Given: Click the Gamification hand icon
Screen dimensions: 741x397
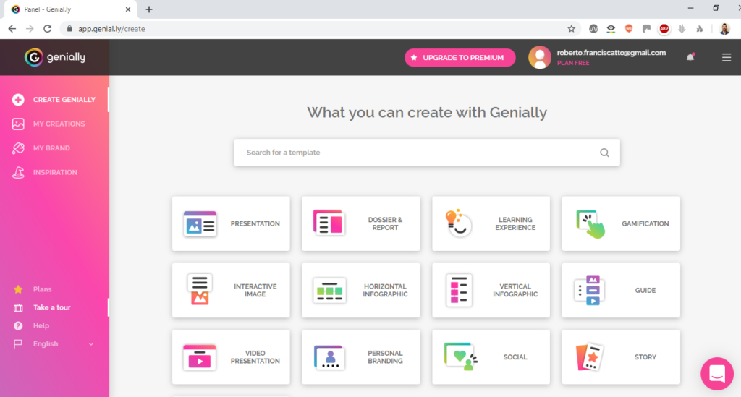Looking at the screenshot, I should coord(590,223).
